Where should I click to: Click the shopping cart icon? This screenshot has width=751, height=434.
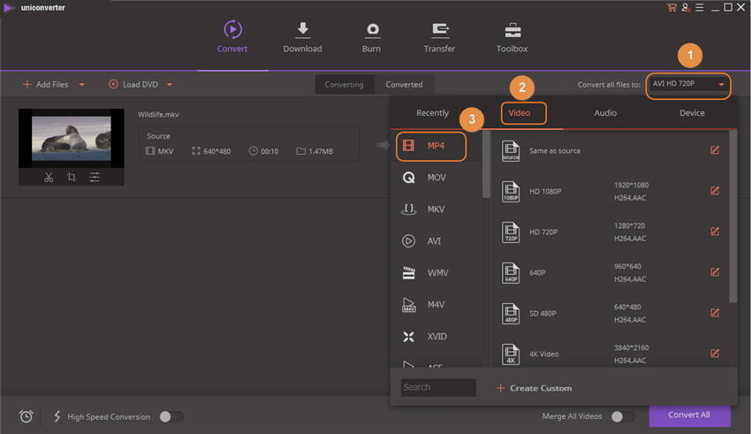tap(671, 8)
